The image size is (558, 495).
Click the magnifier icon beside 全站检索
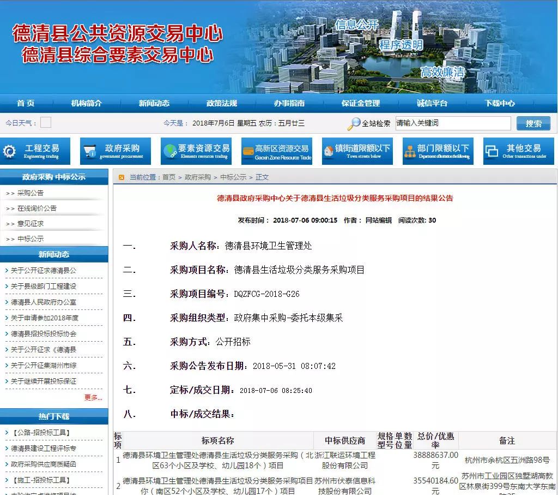click(354, 124)
